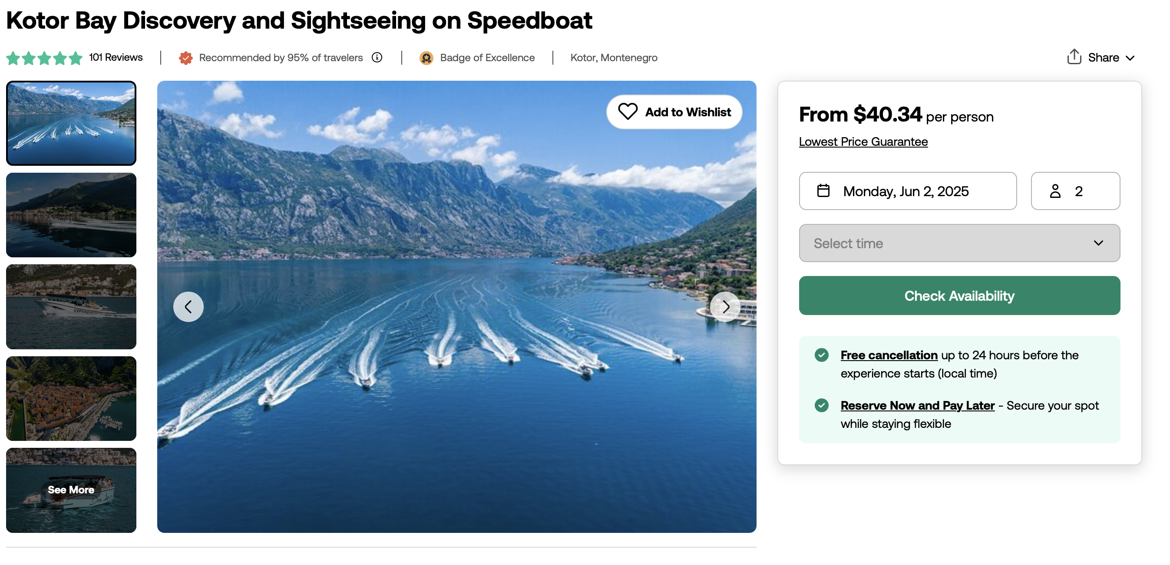This screenshot has width=1170, height=565.
Task: Click the Badge of Excellence medal icon
Action: (x=426, y=58)
